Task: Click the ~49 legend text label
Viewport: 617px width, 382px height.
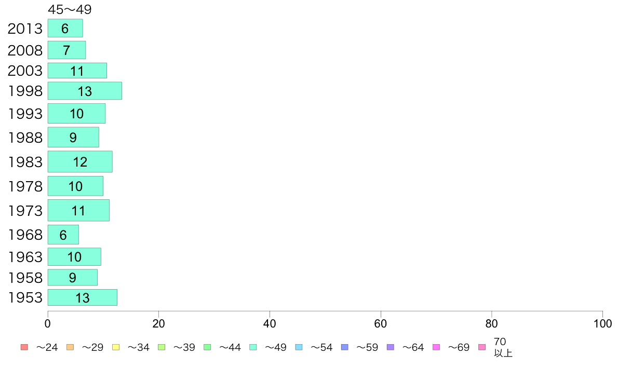Action: point(275,347)
